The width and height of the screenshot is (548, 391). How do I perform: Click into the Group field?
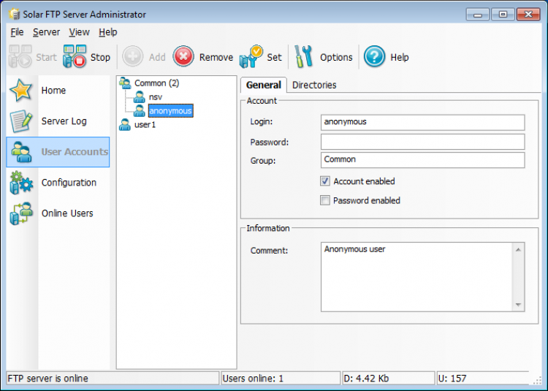tap(422, 159)
